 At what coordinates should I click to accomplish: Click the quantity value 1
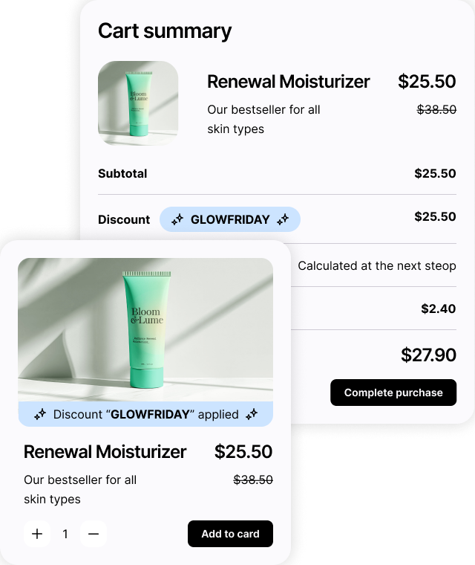(65, 534)
